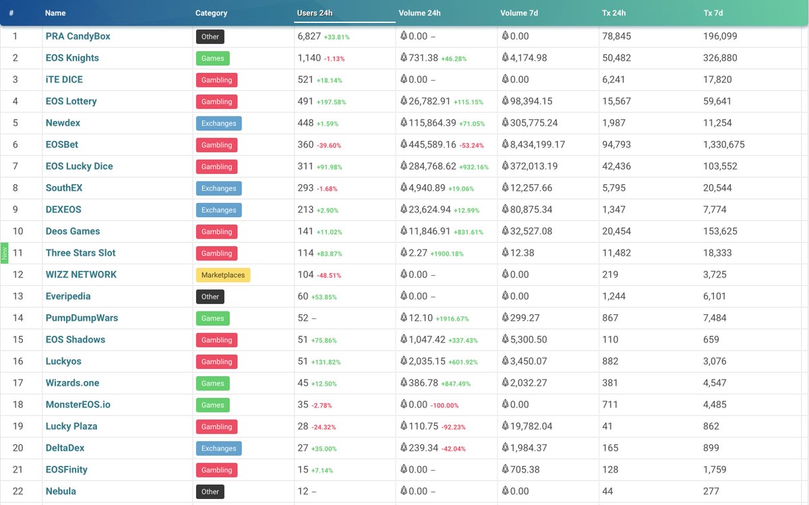Click EOS icon in Luckyos Volume 24h cell
Image resolution: width=809 pixels, height=505 pixels.
tap(403, 361)
